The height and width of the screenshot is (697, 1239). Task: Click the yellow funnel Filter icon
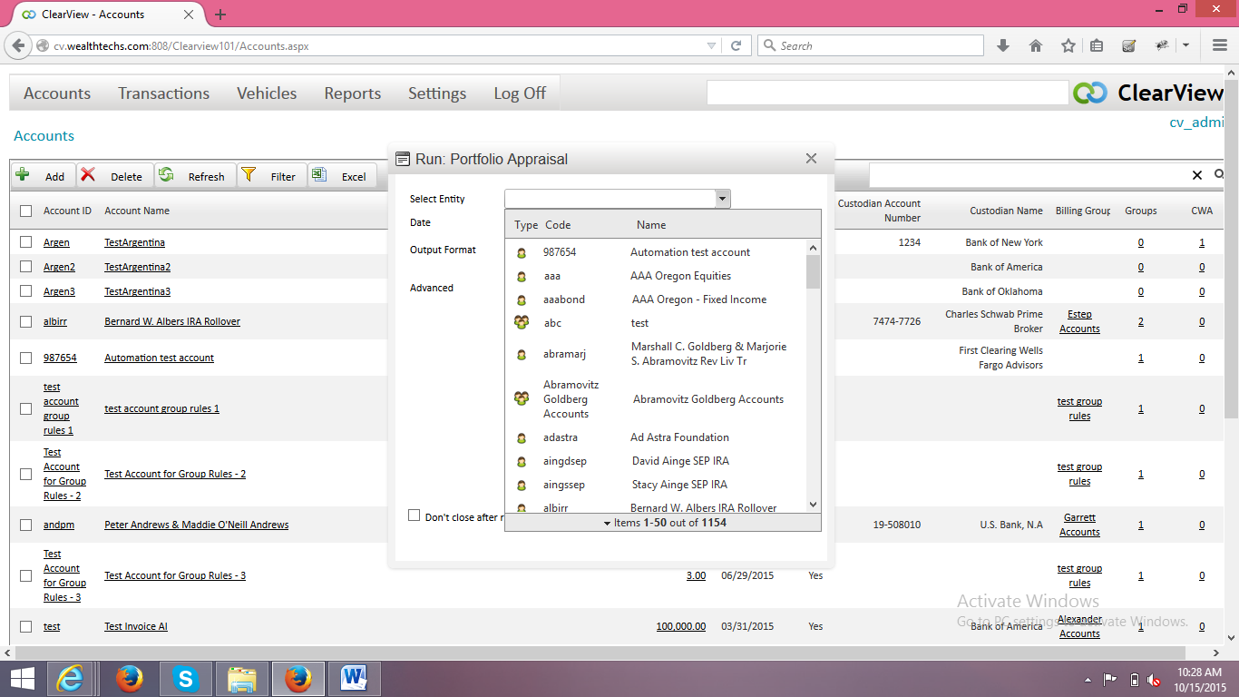[249, 175]
